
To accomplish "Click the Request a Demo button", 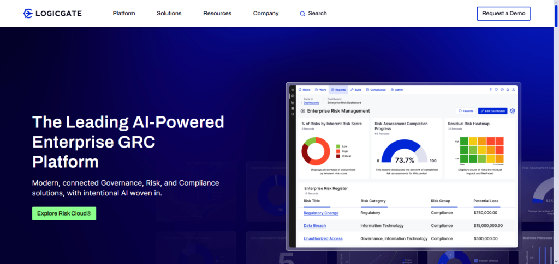I will point(503,13).
